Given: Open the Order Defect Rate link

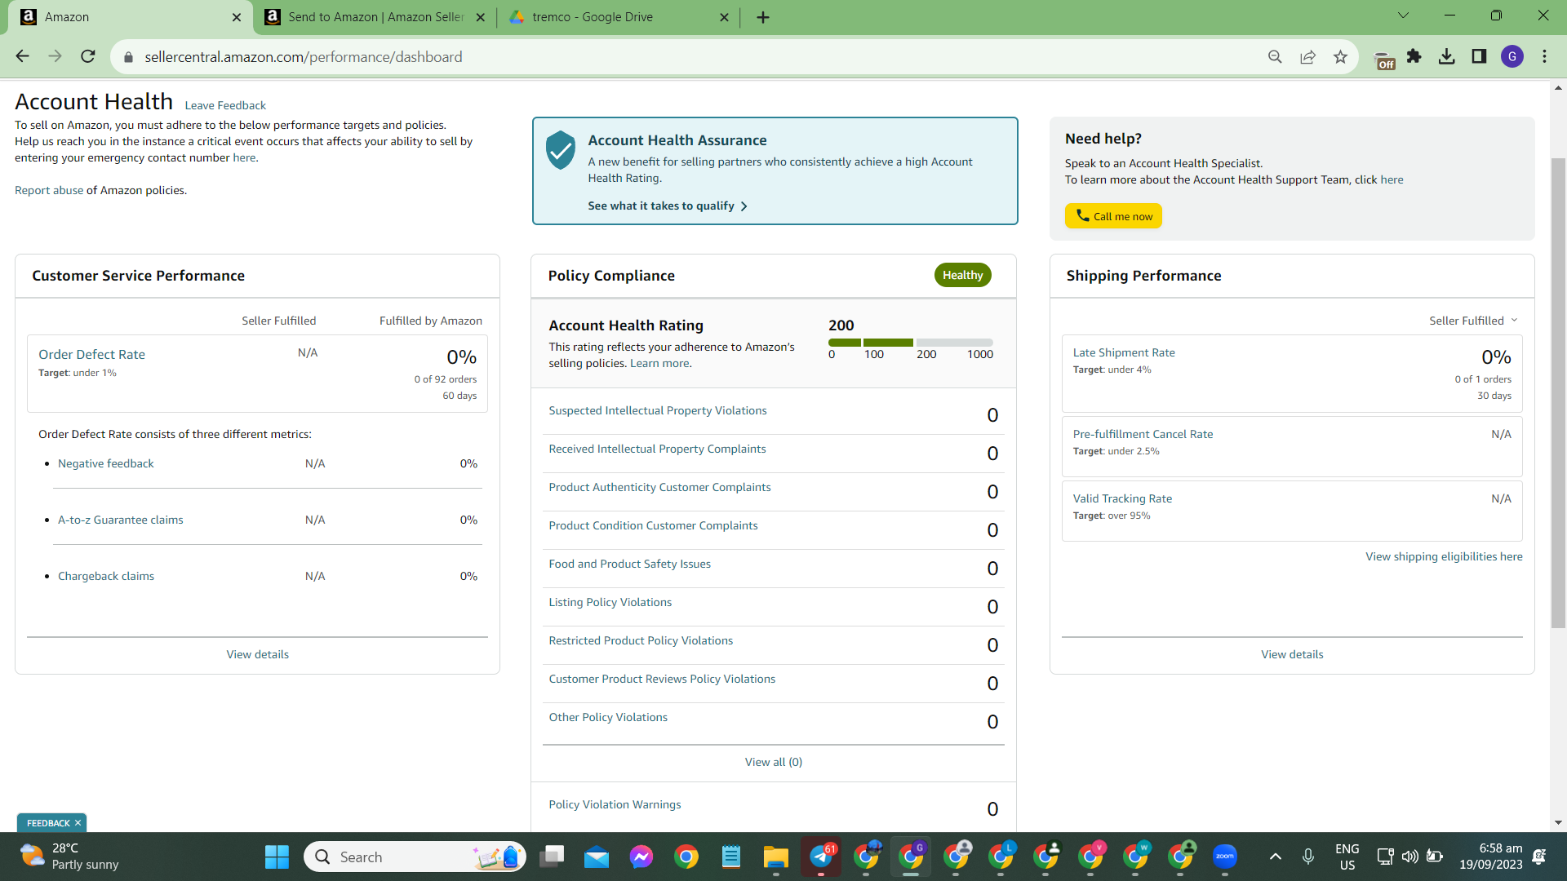Looking at the screenshot, I should click(91, 354).
